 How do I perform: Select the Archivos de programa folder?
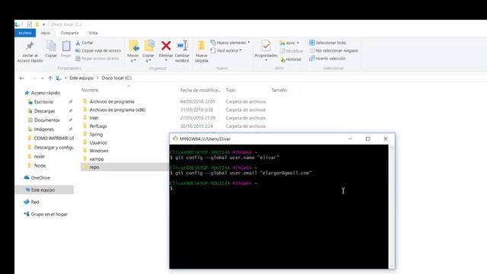(x=112, y=101)
